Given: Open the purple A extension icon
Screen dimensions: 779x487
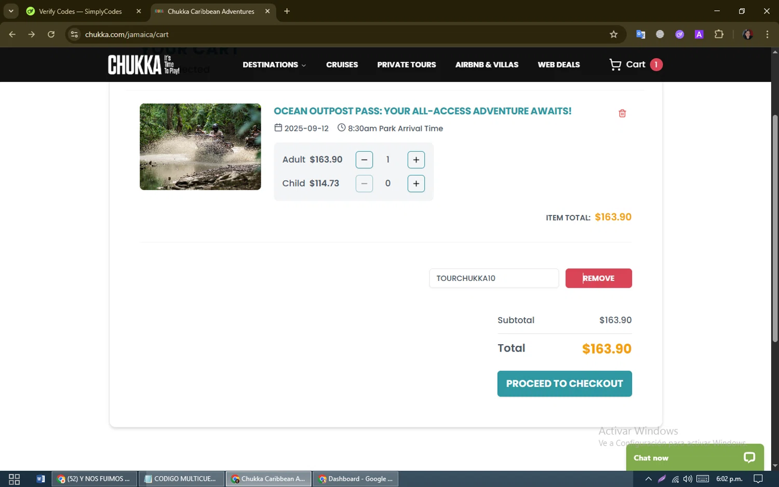Looking at the screenshot, I should click(699, 34).
